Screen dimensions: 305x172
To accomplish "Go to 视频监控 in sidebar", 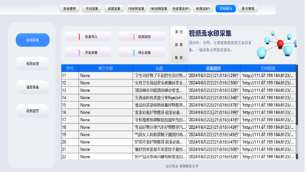I will 33,111.
